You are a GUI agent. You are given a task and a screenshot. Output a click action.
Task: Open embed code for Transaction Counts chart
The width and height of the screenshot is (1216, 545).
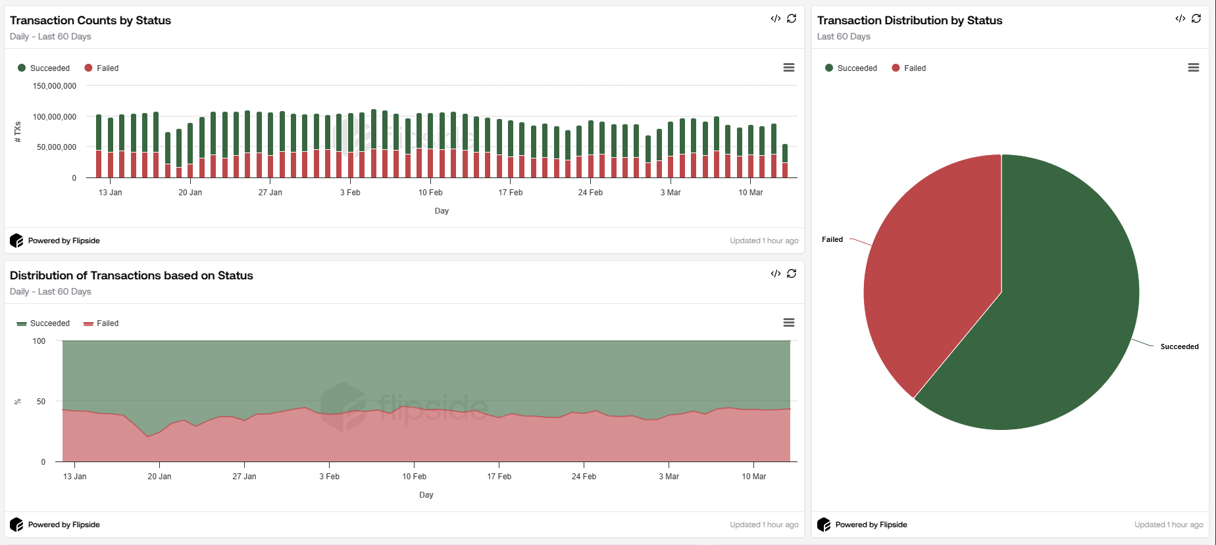click(775, 18)
